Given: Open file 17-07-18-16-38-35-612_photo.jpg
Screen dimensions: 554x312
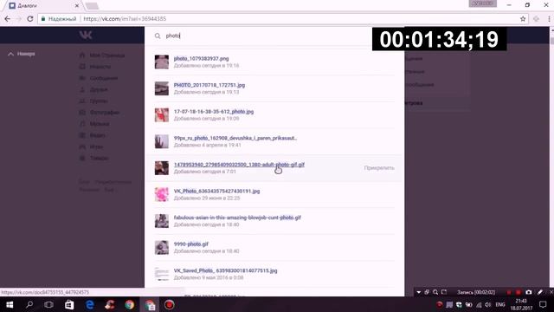Looking at the screenshot, I should point(214,112).
